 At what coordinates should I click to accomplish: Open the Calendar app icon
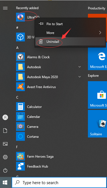[20, 117]
